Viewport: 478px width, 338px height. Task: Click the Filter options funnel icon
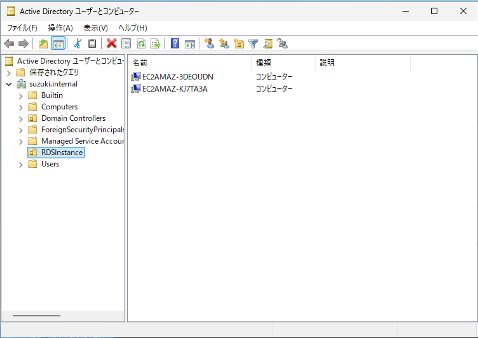(253, 44)
